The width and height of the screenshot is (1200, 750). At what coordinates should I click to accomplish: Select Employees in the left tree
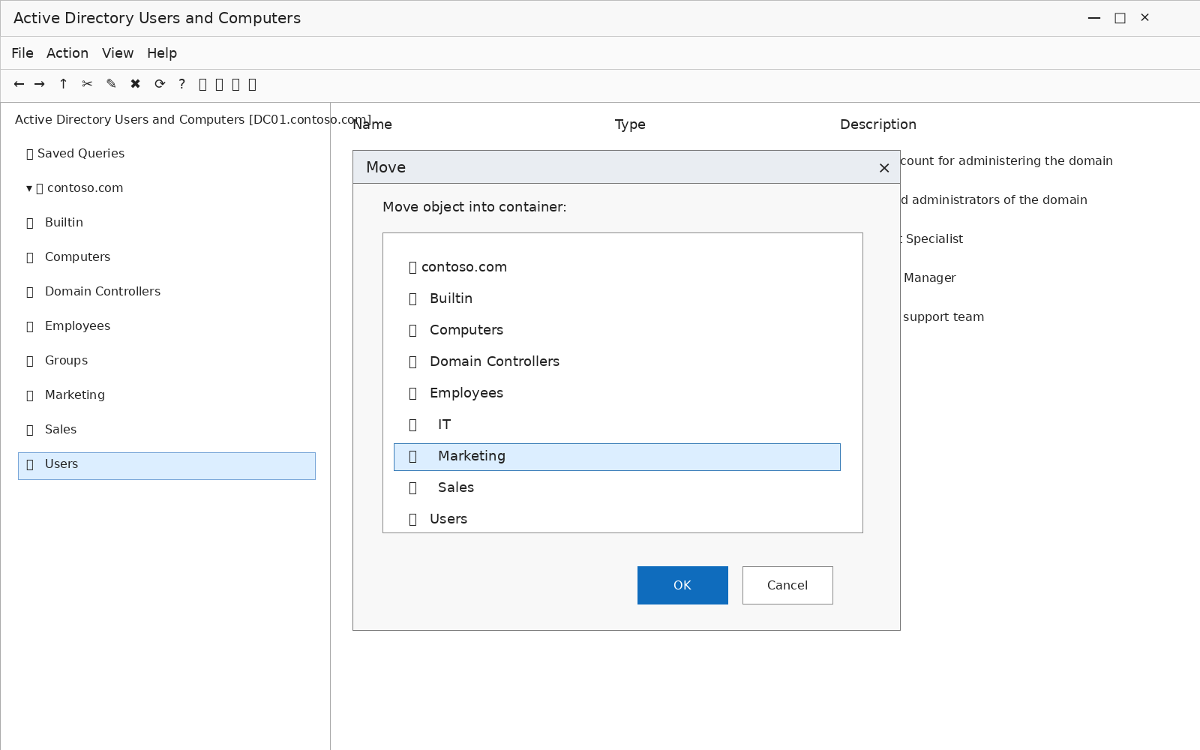tap(69, 325)
